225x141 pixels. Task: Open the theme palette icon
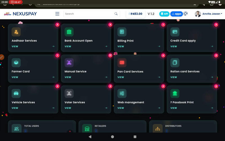(186, 14)
